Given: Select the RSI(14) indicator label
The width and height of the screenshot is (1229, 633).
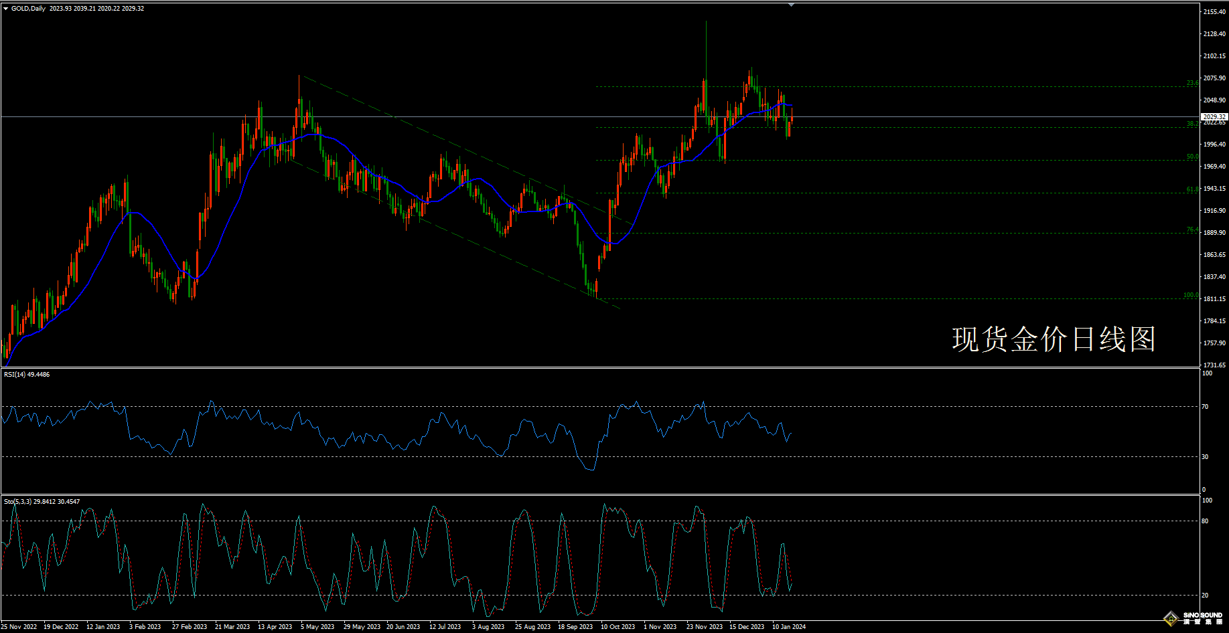Looking at the screenshot, I should (27, 375).
